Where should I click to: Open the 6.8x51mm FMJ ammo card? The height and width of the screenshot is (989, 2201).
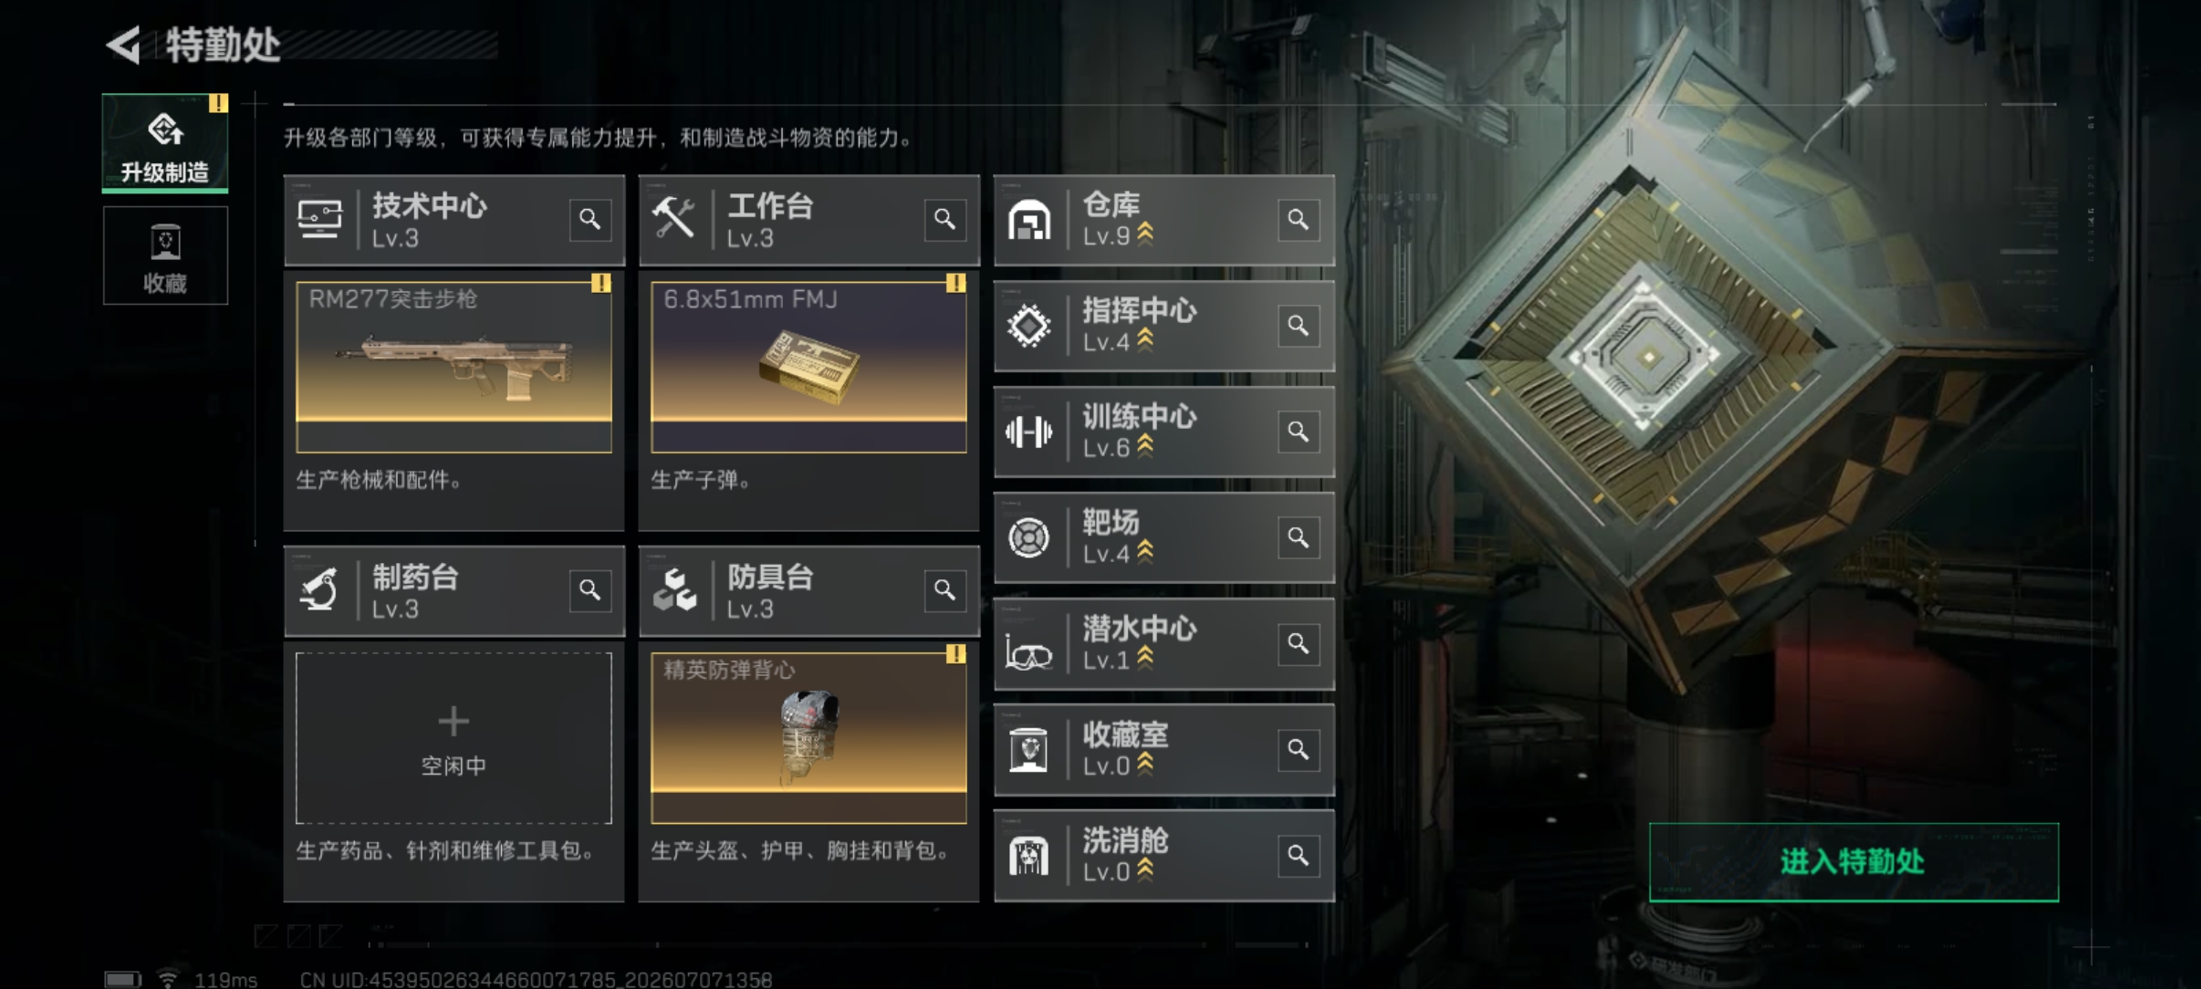click(808, 367)
